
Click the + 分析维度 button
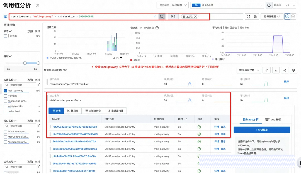pyautogui.click(x=262, y=130)
